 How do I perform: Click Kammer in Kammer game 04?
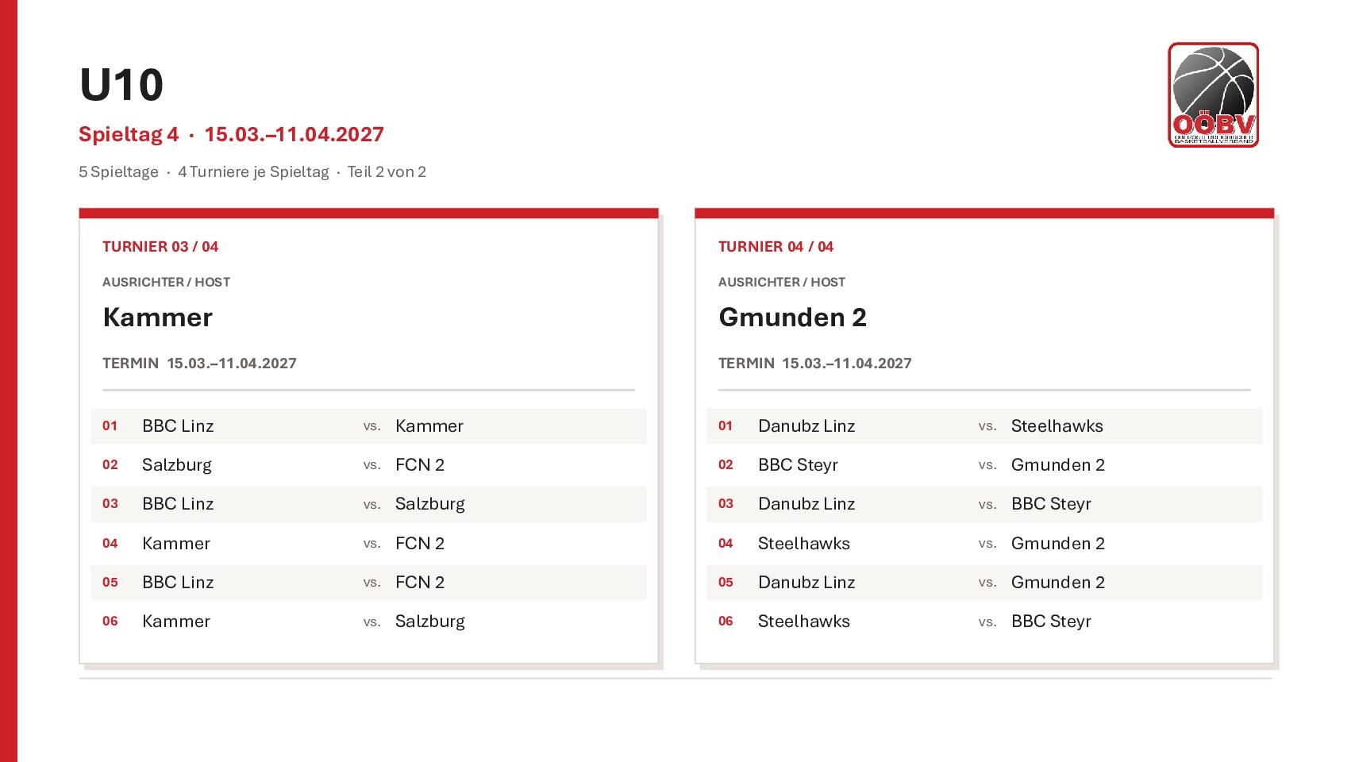coord(176,544)
